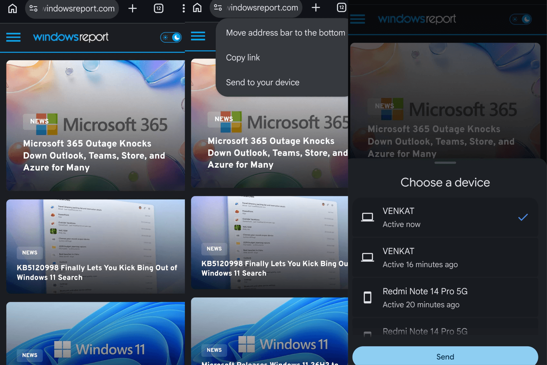Tap the Send button
This screenshot has width=547, height=365.
click(x=445, y=356)
